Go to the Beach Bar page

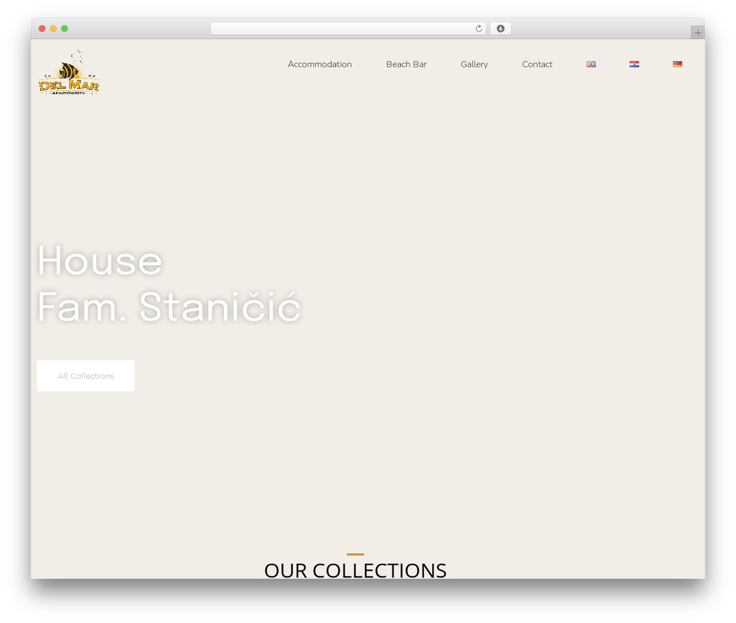[x=406, y=64]
